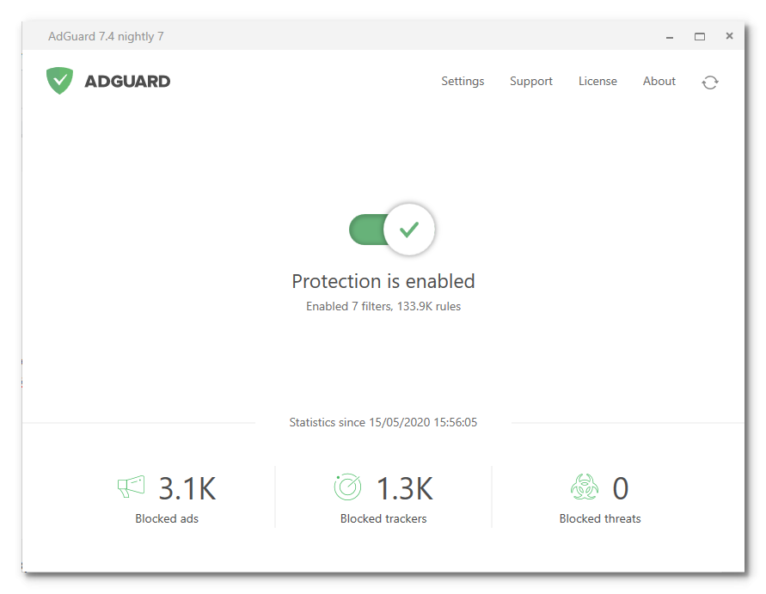Image resolution: width=766 pixels, height=594 pixels.
Task: Open the Support menu
Action: [x=531, y=81]
